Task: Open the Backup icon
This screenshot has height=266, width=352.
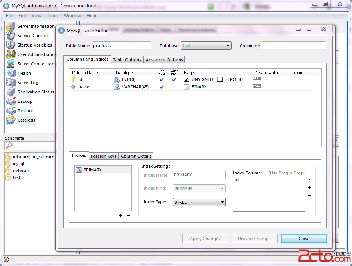Action: [x=11, y=101]
